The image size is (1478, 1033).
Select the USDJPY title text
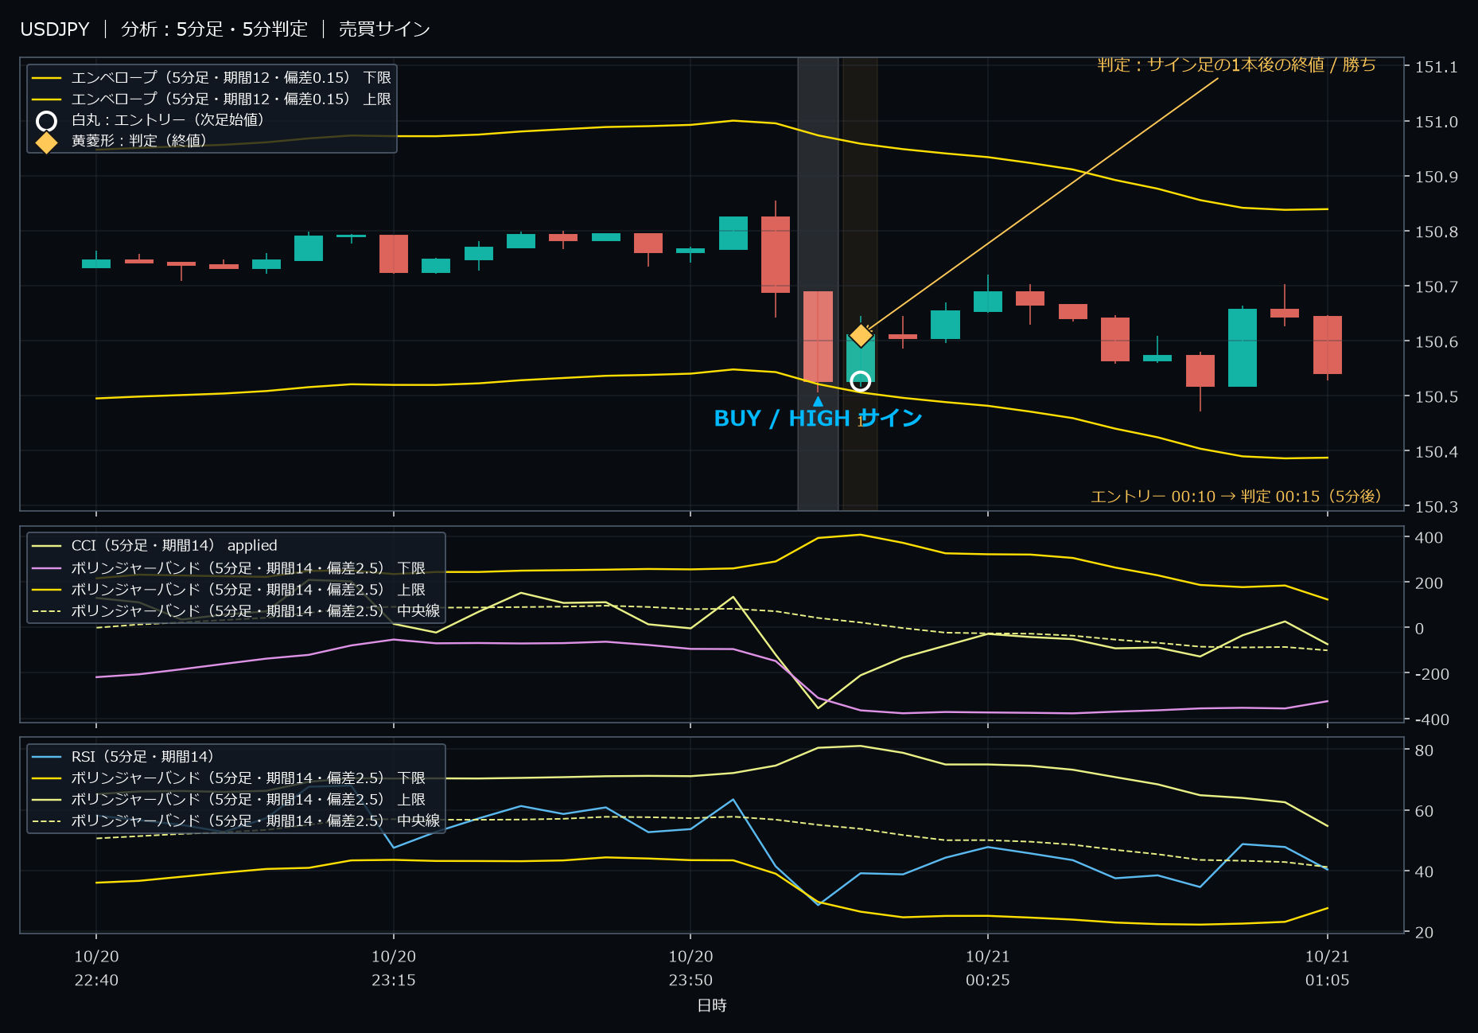coord(55,29)
